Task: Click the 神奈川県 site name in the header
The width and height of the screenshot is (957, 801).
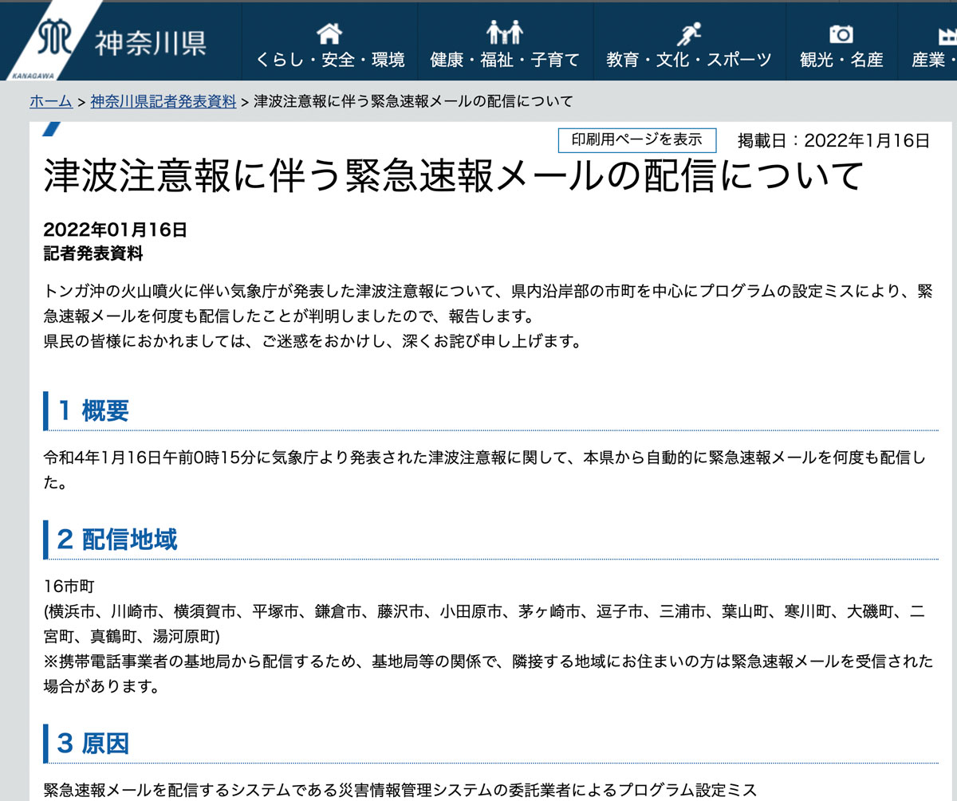Action: click(x=152, y=40)
